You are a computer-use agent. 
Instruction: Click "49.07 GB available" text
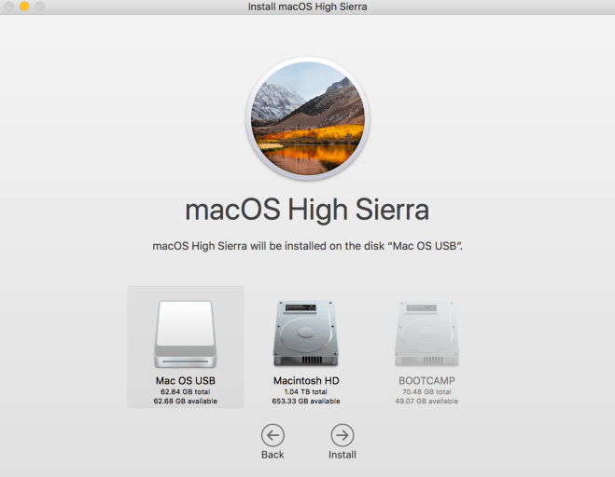point(426,401)
